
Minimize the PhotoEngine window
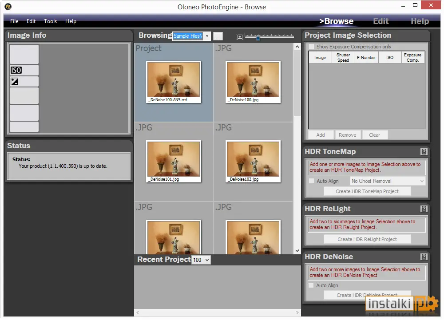click(x=403, y=6)
